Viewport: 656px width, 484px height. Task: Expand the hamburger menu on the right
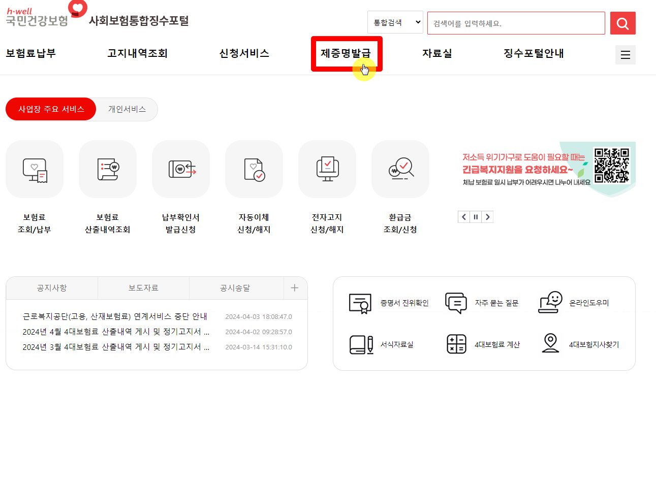626,54
